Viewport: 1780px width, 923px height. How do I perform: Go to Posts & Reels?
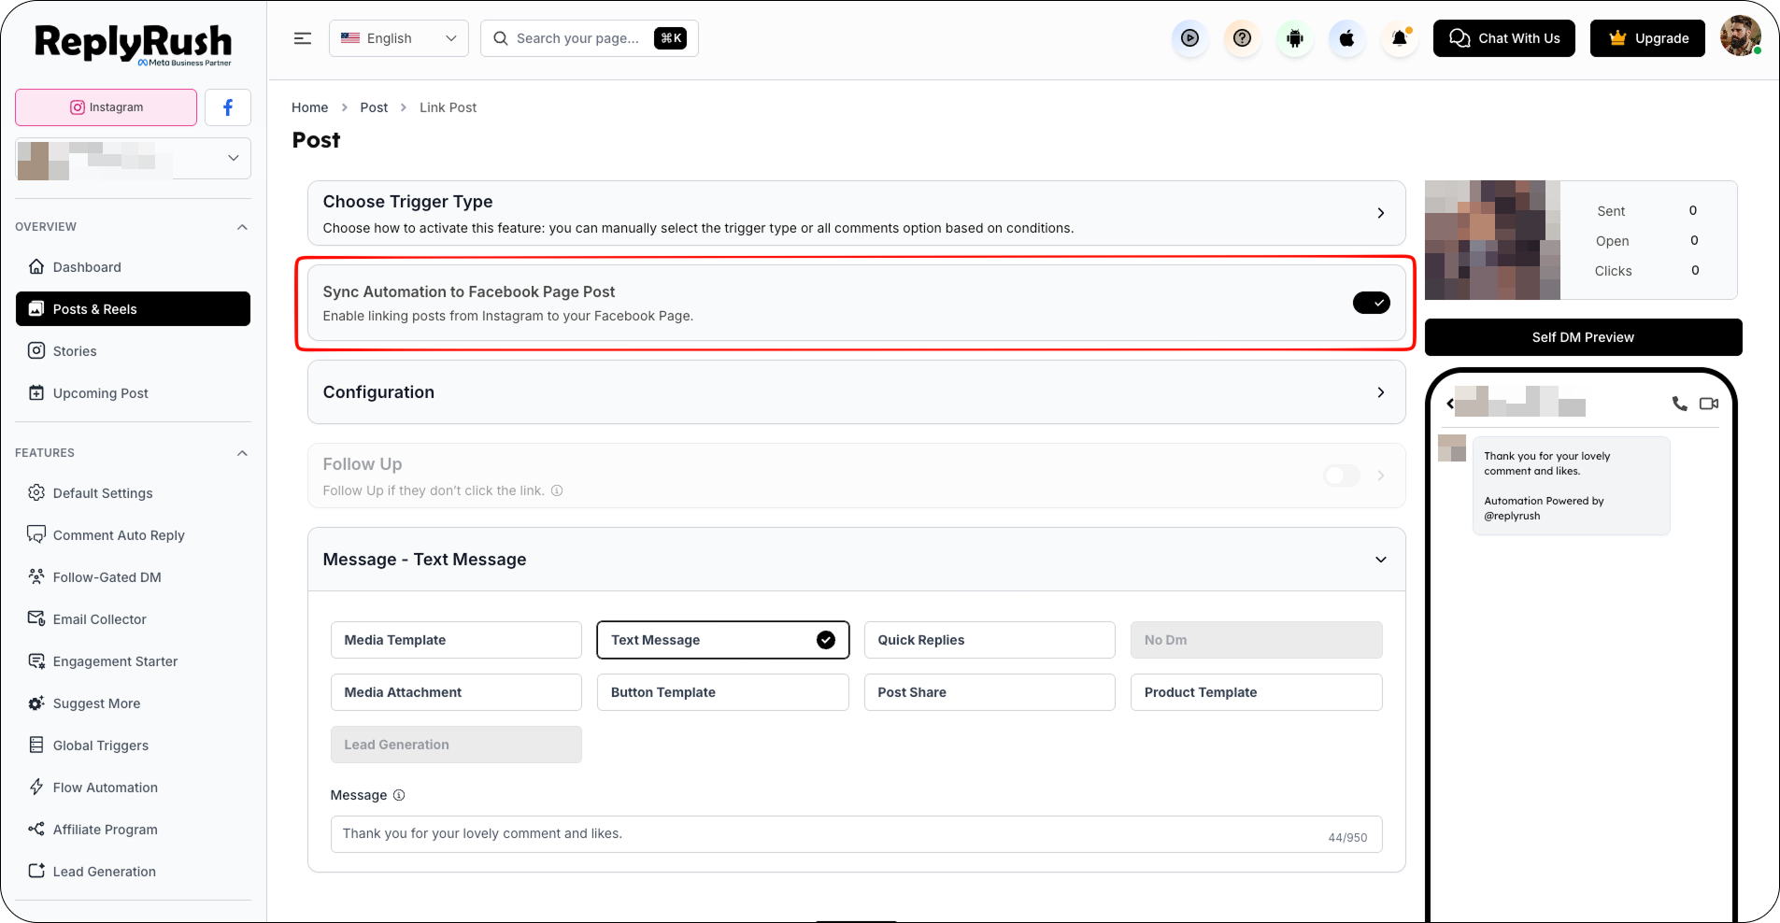click(133, 309)
